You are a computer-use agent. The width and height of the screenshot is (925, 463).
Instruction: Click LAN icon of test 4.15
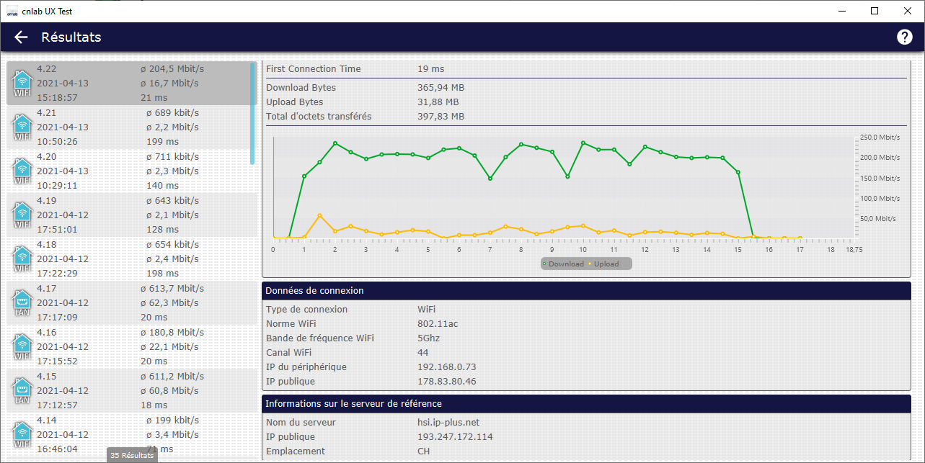pos(22,391)
